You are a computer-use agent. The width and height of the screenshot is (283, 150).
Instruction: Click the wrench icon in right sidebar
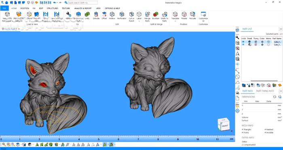(238, 37)
